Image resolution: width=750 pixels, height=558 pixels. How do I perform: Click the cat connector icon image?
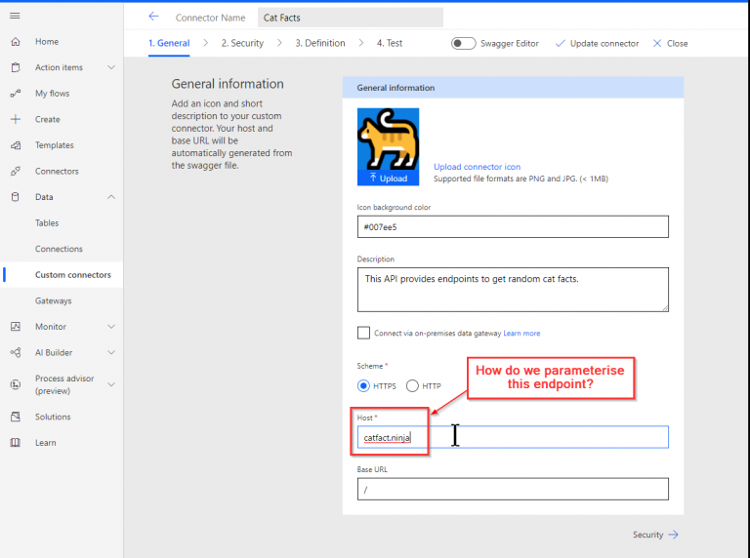[x=388, y=139]
